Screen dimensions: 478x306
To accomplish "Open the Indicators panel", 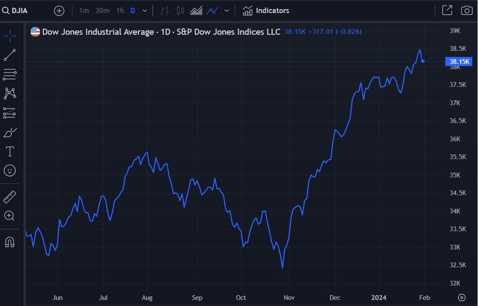I will click(265, 10).
